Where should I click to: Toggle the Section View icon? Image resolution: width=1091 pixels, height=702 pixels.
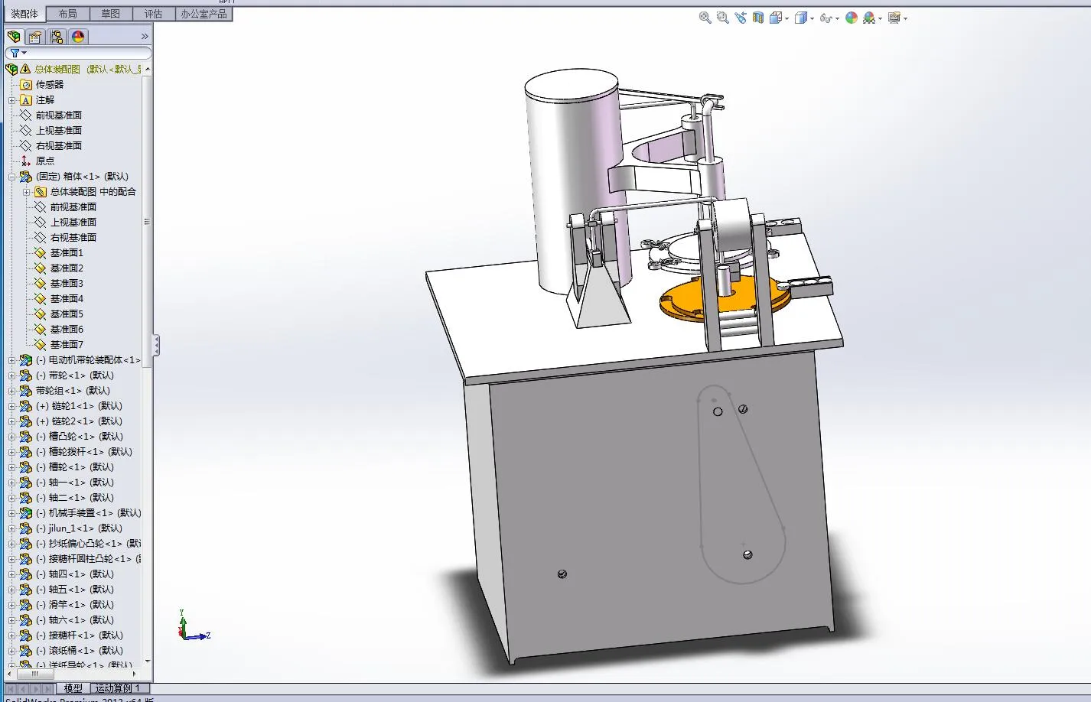pos(757,18)
